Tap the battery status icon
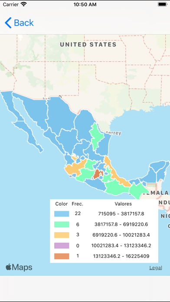This screenshot has width=170, height=302. point(163,4)
